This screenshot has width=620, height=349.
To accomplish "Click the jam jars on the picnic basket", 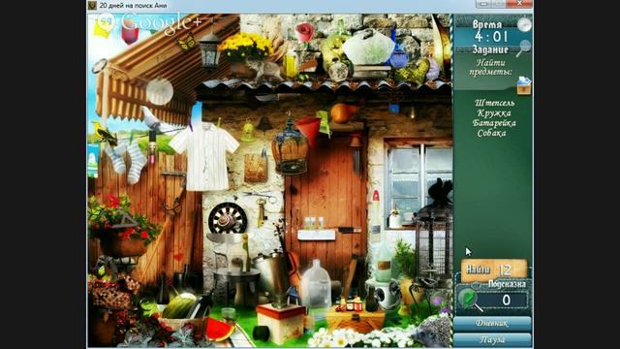I will click(348, 303).
